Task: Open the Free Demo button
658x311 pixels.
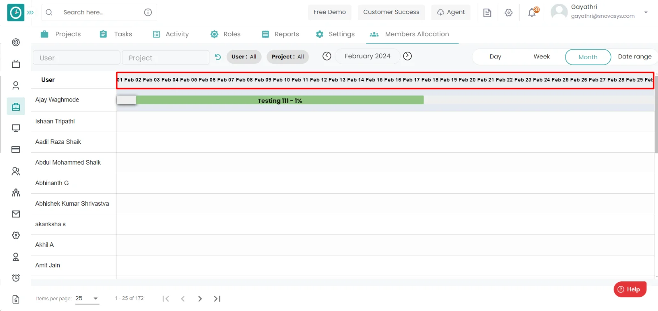Action: (x=330, y=12)
